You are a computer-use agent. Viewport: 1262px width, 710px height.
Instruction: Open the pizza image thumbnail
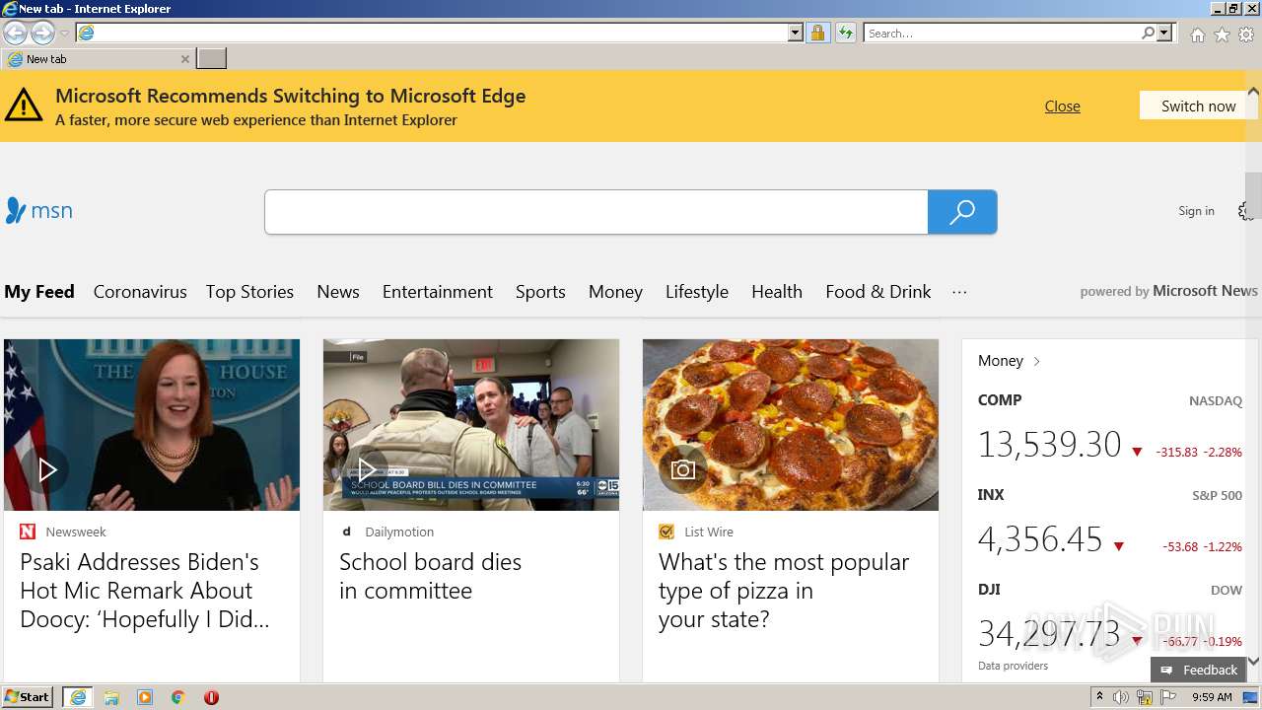791,425
